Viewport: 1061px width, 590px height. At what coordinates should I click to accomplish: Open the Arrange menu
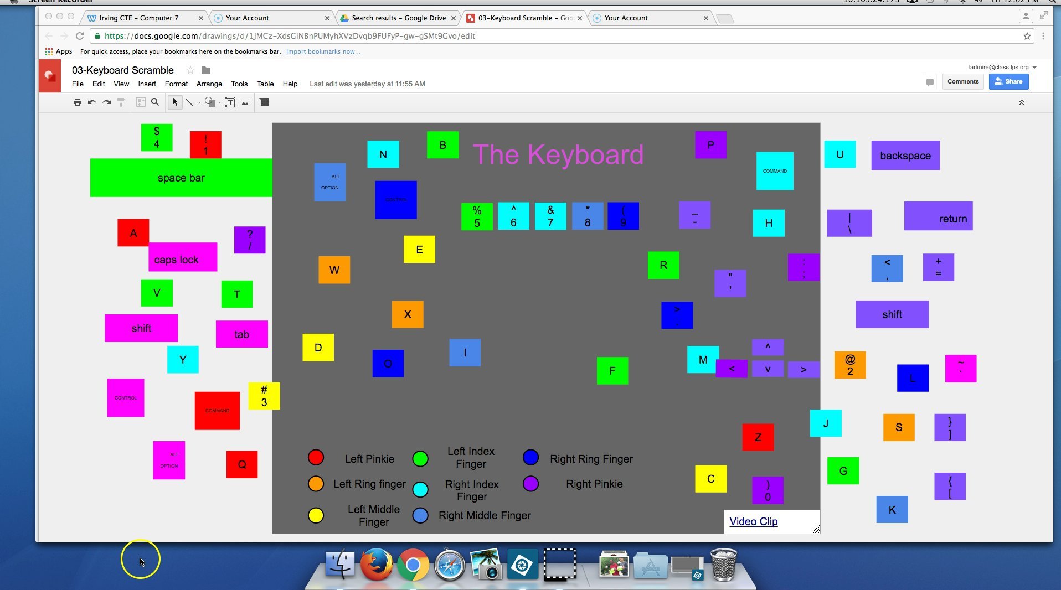(209, 84)
